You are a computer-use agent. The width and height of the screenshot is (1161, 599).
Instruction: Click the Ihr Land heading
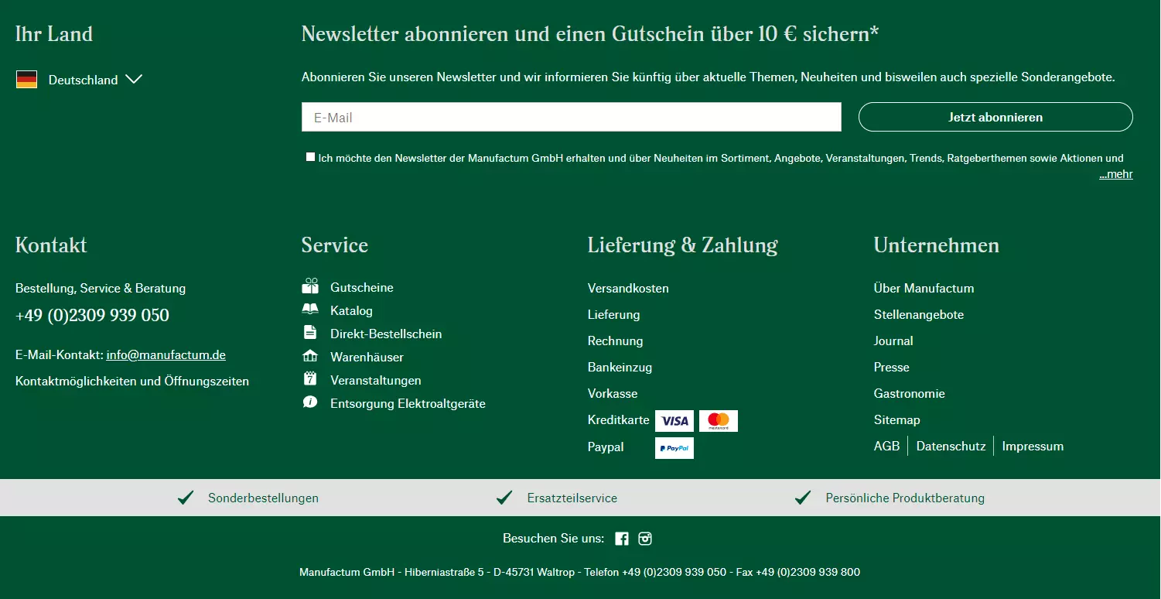(x=54, y=34)
